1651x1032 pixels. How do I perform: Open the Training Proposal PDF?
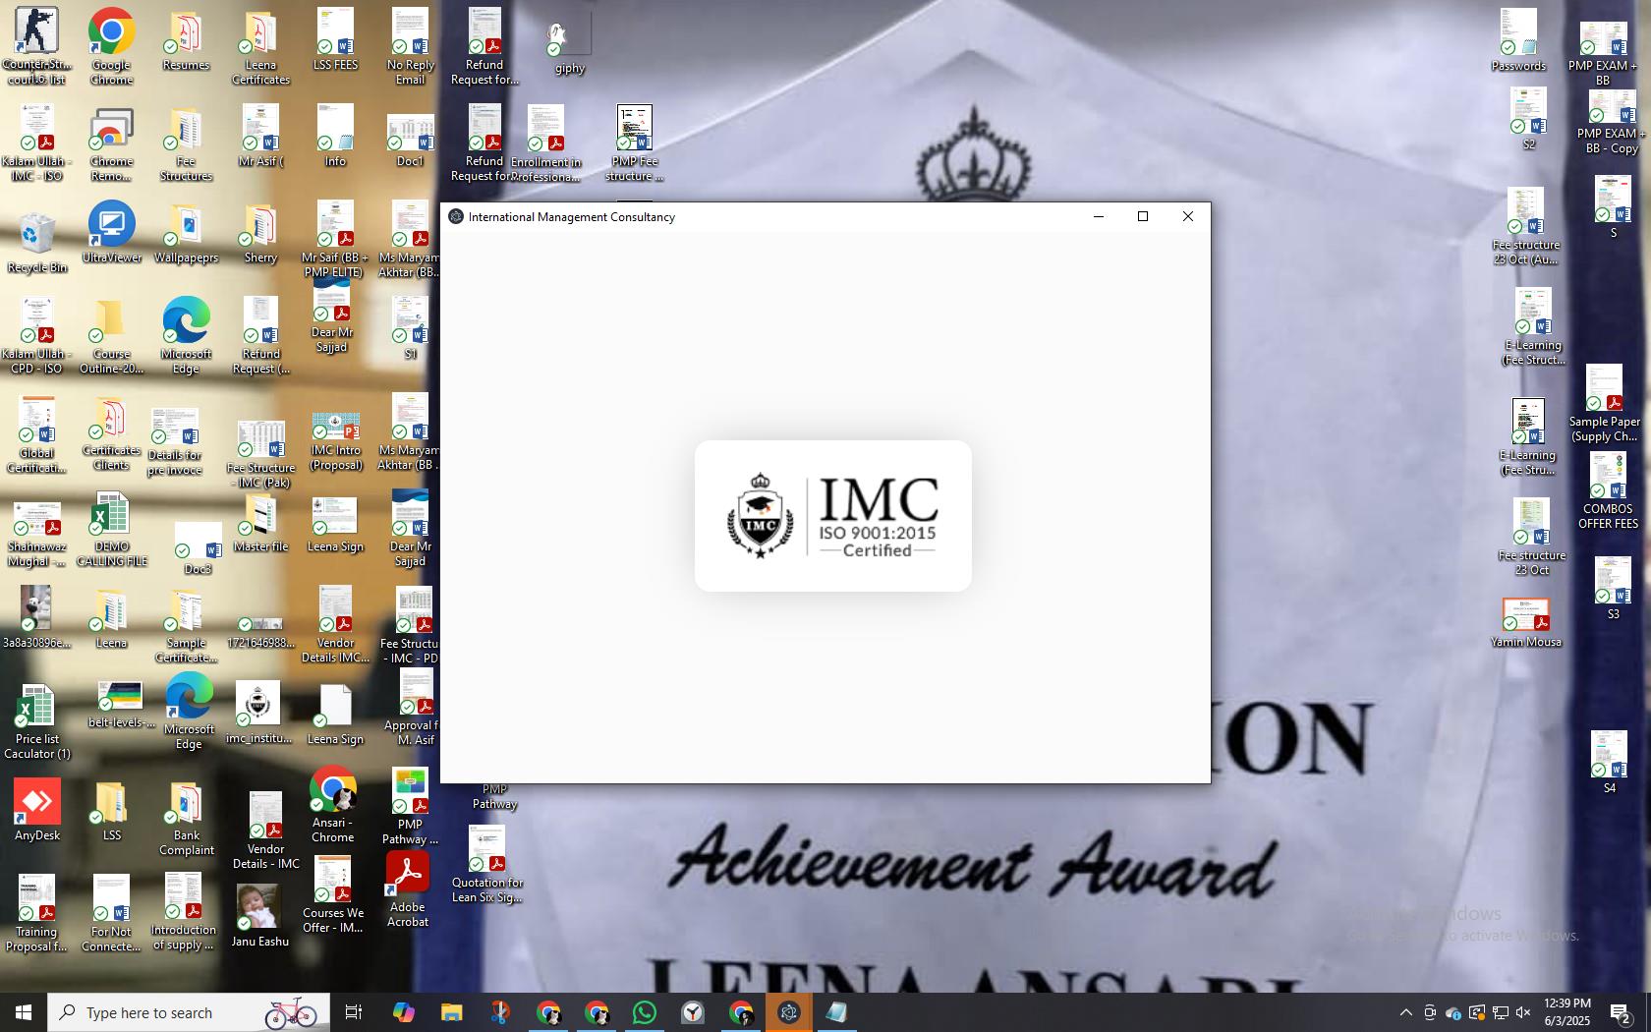coord(36,914)
